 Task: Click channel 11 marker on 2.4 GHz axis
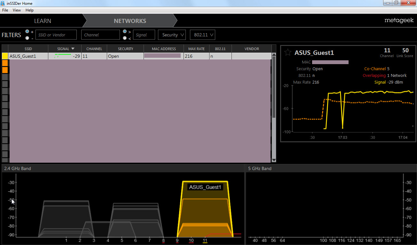205,241
